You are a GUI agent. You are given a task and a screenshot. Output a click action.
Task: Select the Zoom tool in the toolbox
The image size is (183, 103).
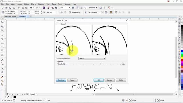pos(2,31)
